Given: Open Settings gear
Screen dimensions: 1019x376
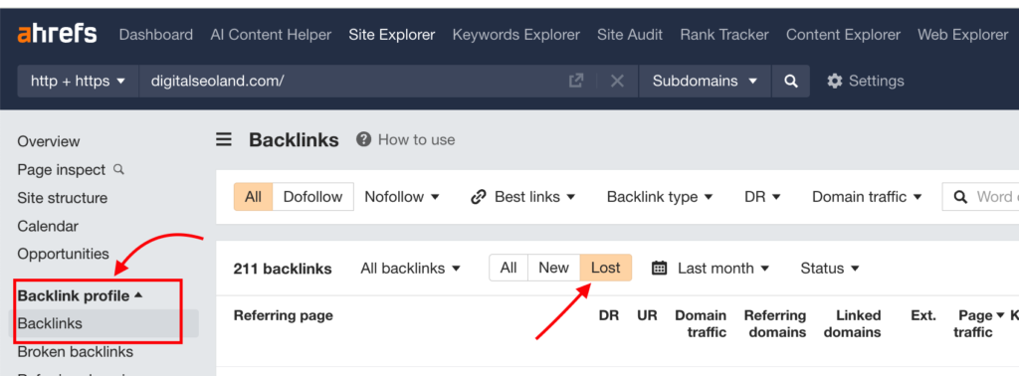Looking at the screenshot, I should (x=835, y=82).
